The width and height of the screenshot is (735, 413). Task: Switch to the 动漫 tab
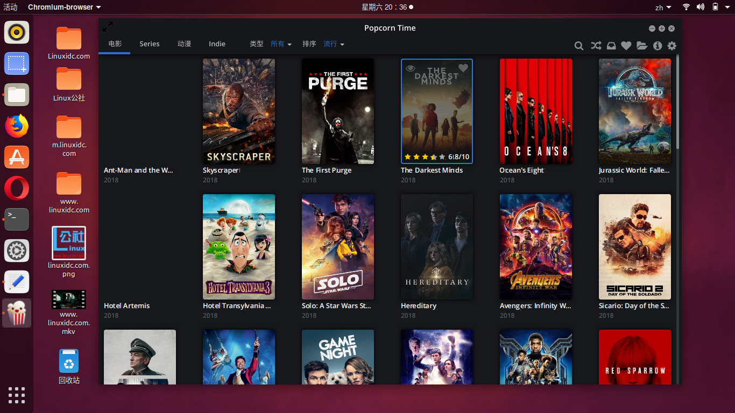[185, 44]
